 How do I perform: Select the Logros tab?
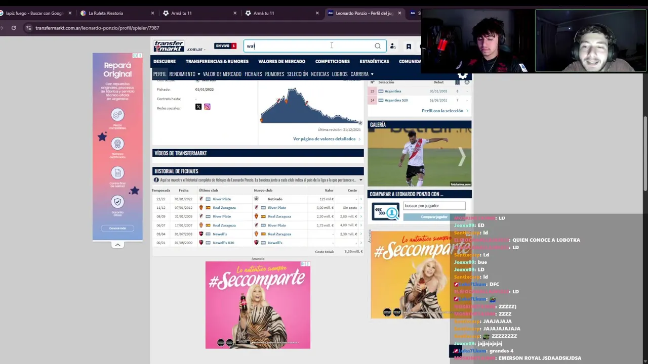(339, 74)
